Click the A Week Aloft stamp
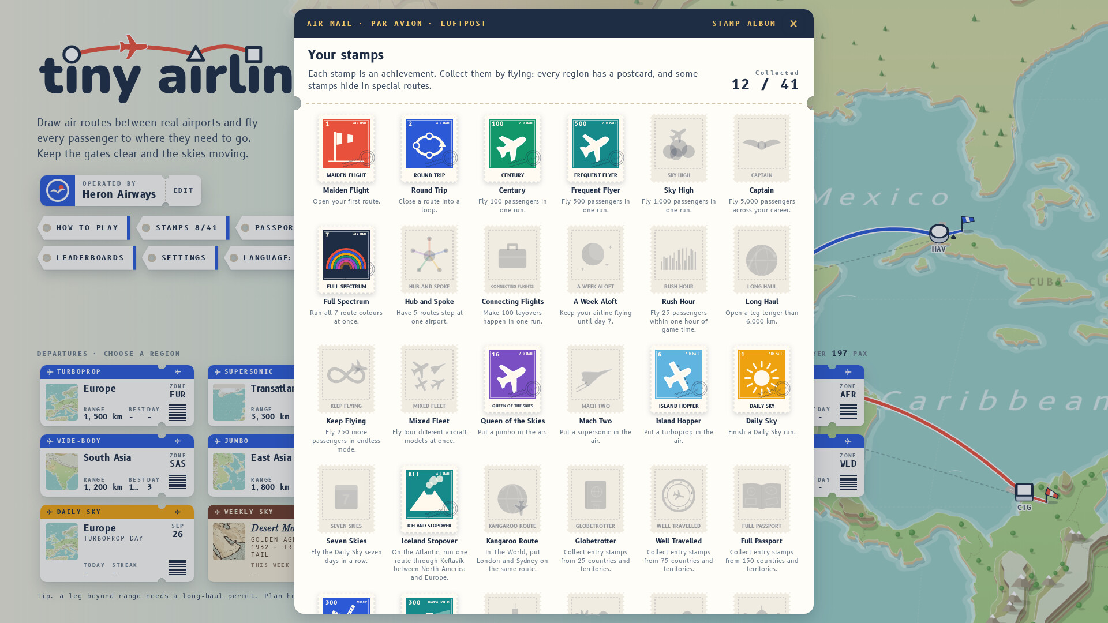This screenshot has width=1108, height=623. point(596,260)
